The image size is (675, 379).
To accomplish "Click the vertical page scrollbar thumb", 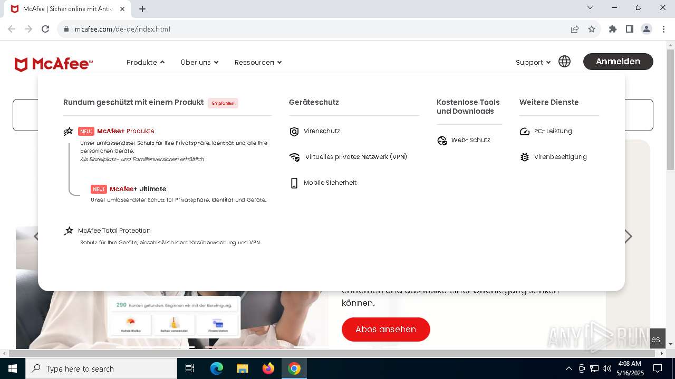I will click(x=670, y=109).
